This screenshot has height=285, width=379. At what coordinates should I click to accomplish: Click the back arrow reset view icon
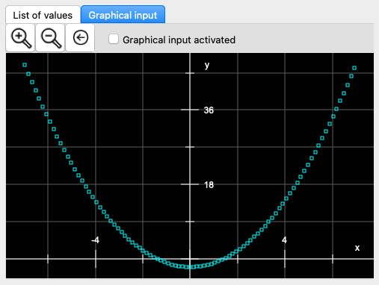[x=80, y=38]
